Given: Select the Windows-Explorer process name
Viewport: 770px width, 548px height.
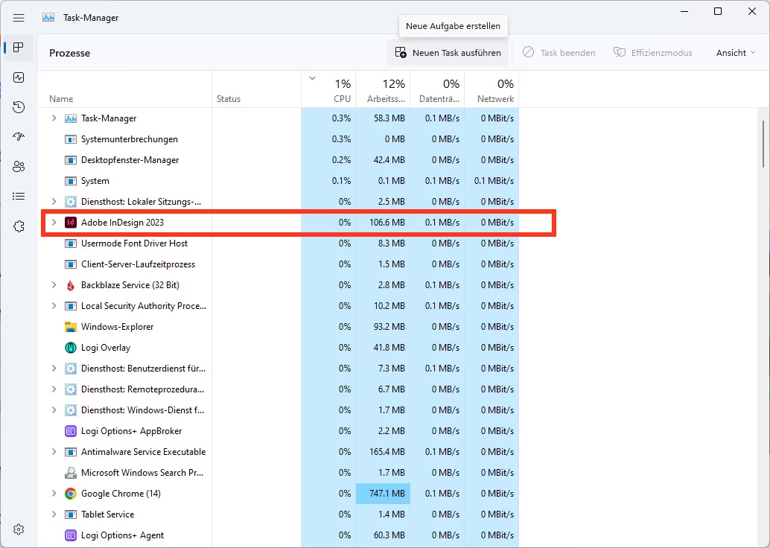Looking at the screenshot, I should point(118,327).
